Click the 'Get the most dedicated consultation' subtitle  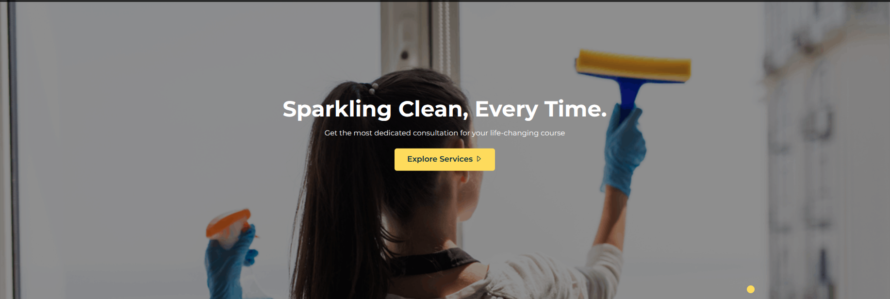(x=445, y=133)
